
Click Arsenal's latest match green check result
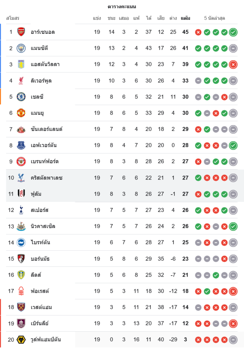point(233,32)
